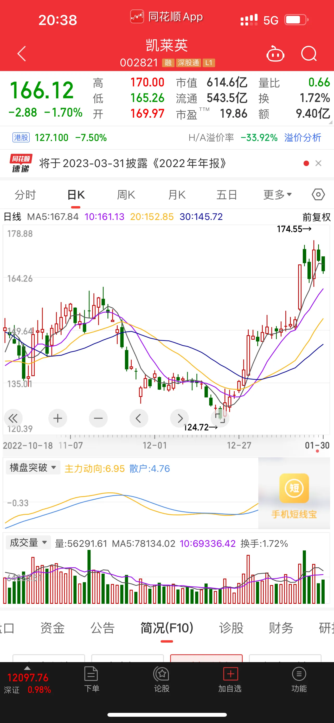
Task: Open chart settings hexagon icon
Action: point(318,194)
